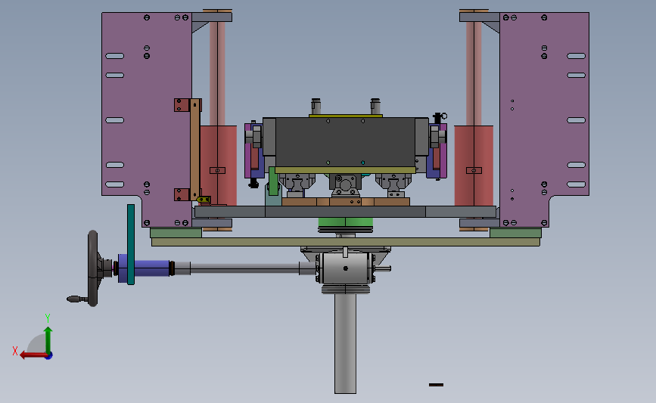Pick the gray slotted table plate
This screenshot has height=403, width=656.
[x=345, y=212]
